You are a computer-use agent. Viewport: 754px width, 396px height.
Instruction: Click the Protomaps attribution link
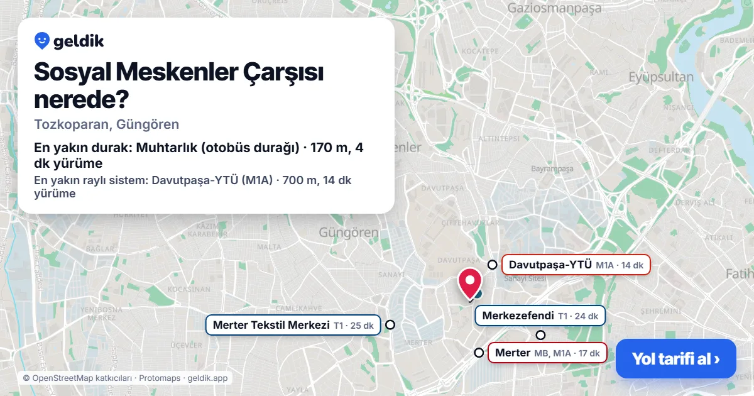160,378
